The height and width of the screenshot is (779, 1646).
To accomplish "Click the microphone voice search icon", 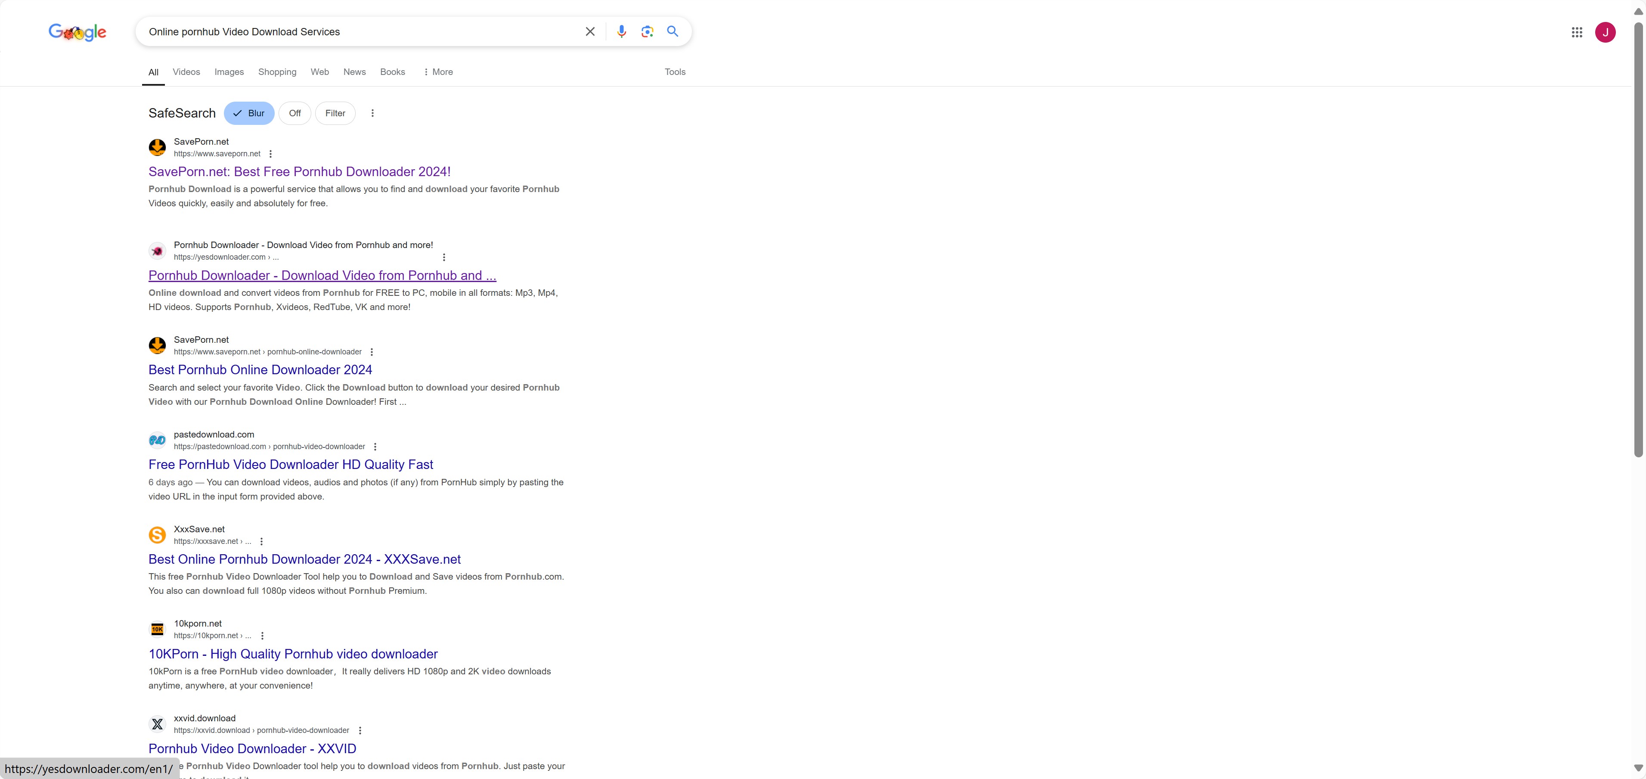I will point(621,31).
